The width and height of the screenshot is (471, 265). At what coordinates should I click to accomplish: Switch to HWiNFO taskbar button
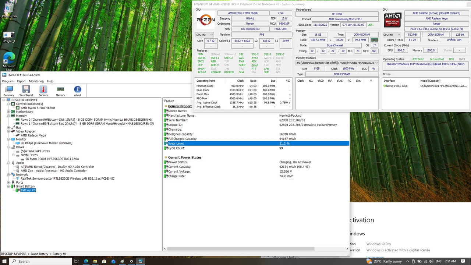[x=141, y=261]
